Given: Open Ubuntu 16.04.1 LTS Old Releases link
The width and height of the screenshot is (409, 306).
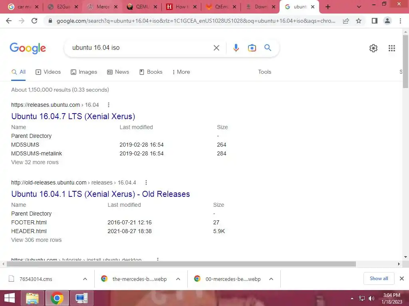Looking at the screenshot, I should [100, 194].
